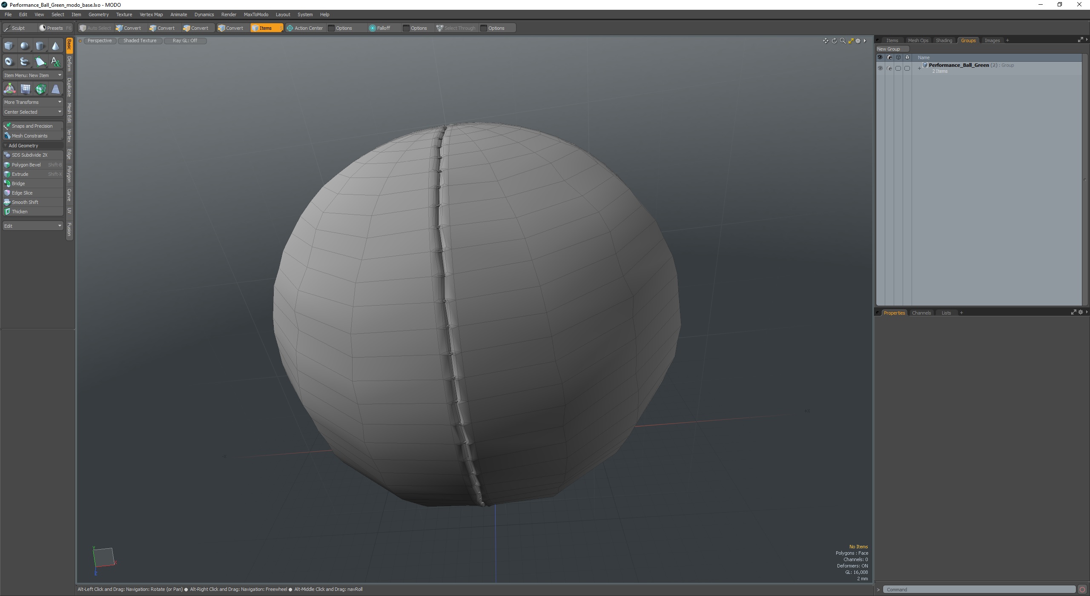Open Snaps and Precision
This screenshot has width=1090, height=596.
tap(33, 126)
